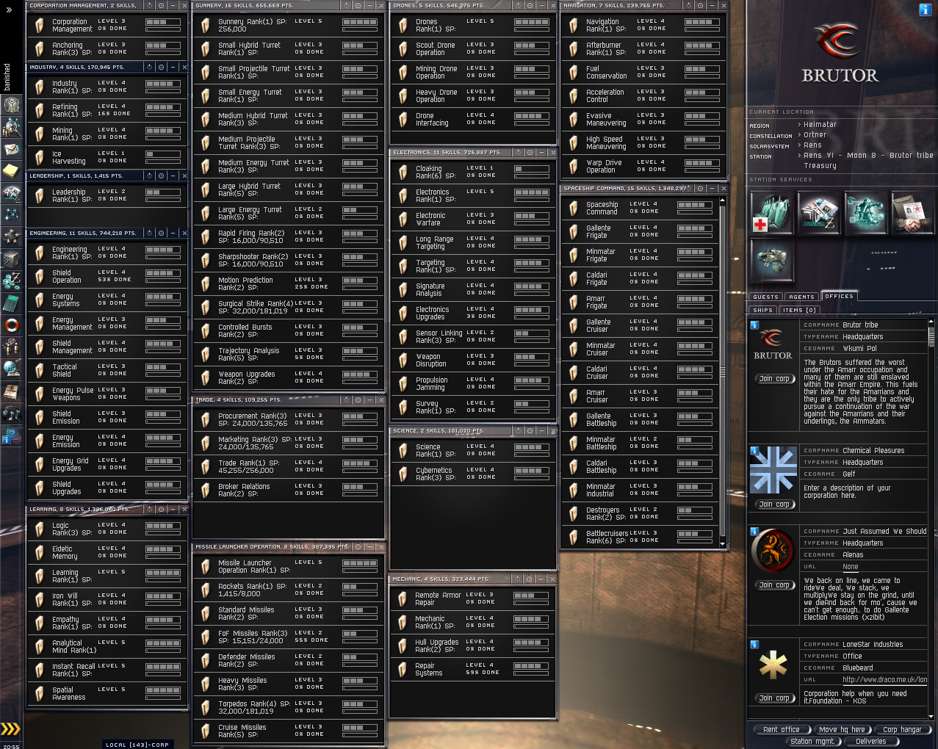
Task: Click the yellow triple-chevron at sidebar bottom
Action: pyautogui.click(x=10, y=729)
